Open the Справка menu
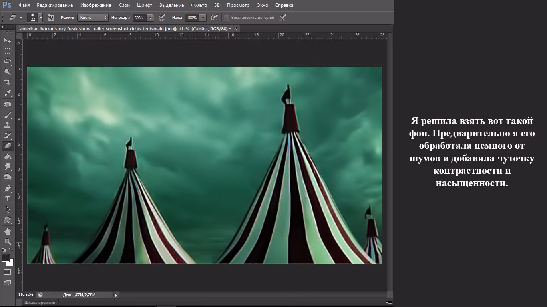Viewport: 547px width, 307px height. [x=284, y=5]
